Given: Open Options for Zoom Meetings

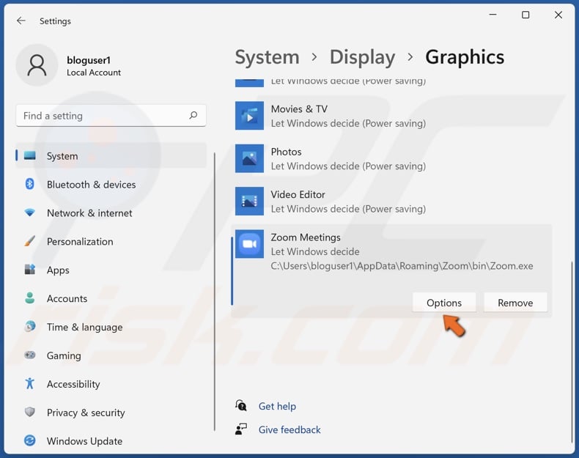Looking at the screenshot, I should point(444,303).
